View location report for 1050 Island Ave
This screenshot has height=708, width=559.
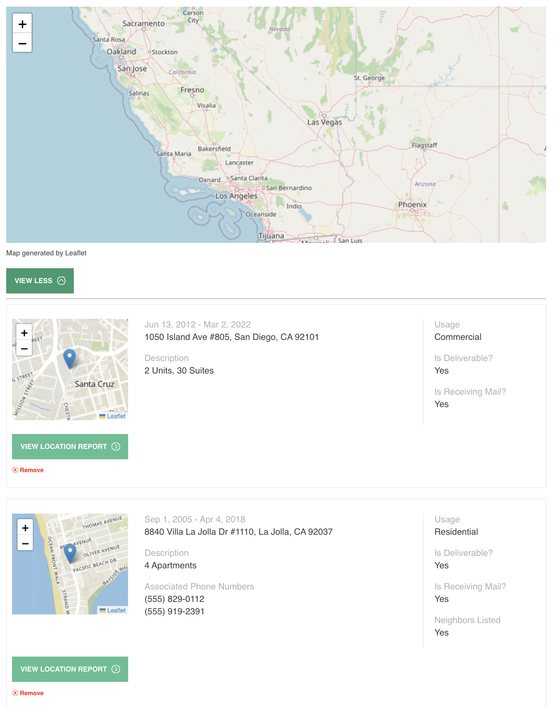[x=70, y=446]
